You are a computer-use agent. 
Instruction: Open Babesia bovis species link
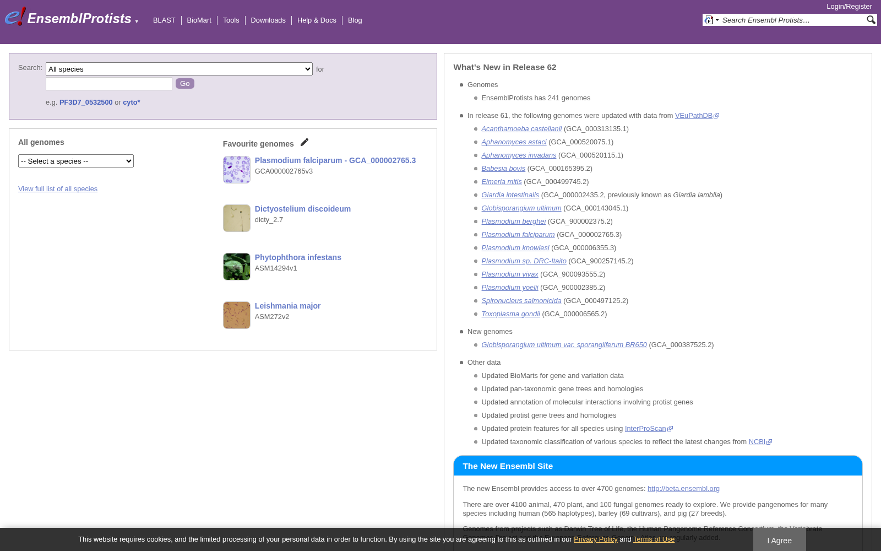coord(503,169)
